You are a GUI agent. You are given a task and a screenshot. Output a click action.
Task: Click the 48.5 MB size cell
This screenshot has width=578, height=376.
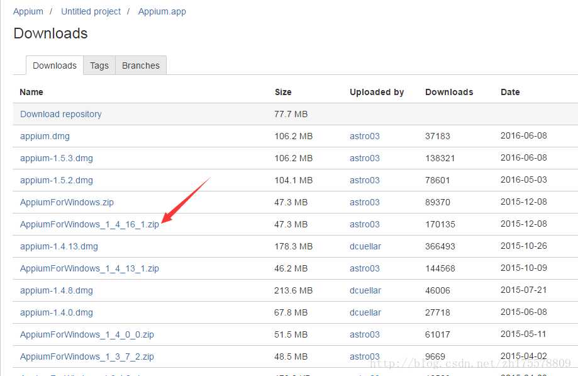pyautogui.click(x=291, y=356)
